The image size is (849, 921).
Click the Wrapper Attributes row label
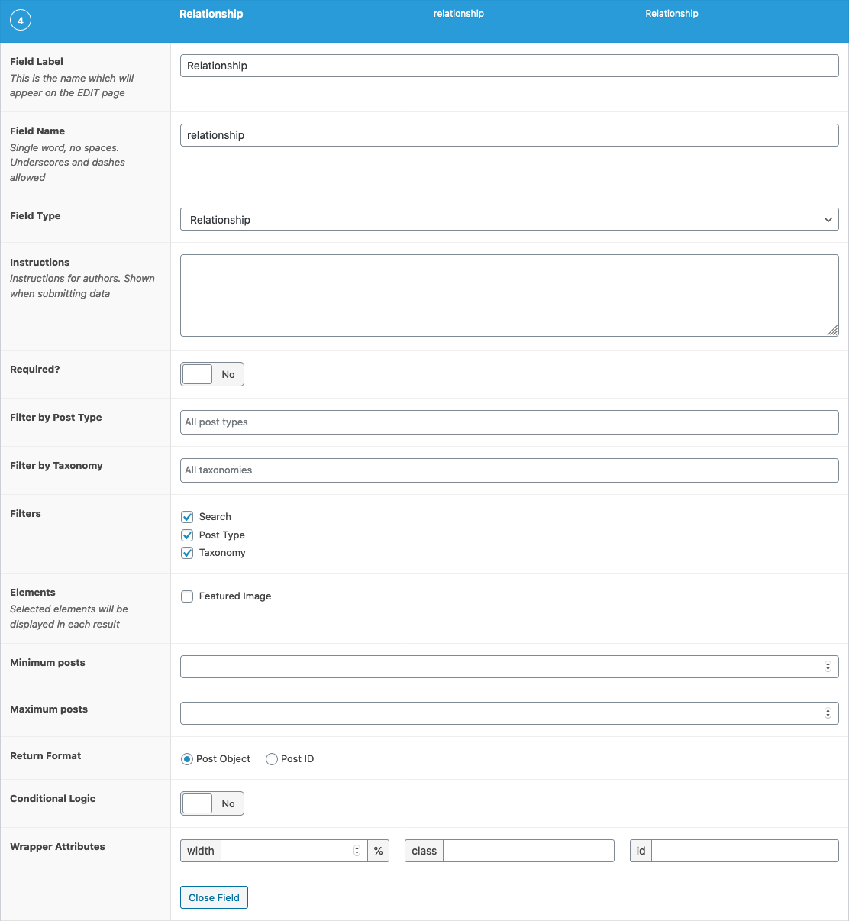[57, 847]
